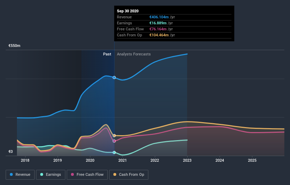Click the Revenue row label in tooltip

(124, 17)
